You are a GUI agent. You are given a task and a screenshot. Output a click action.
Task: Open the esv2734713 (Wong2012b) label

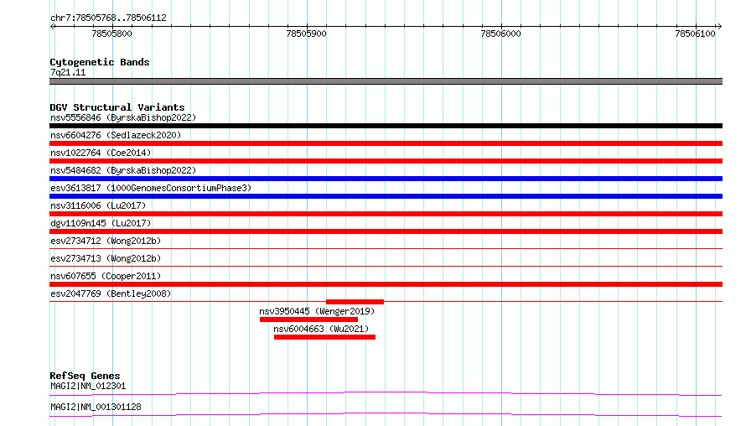click(106, 258)
